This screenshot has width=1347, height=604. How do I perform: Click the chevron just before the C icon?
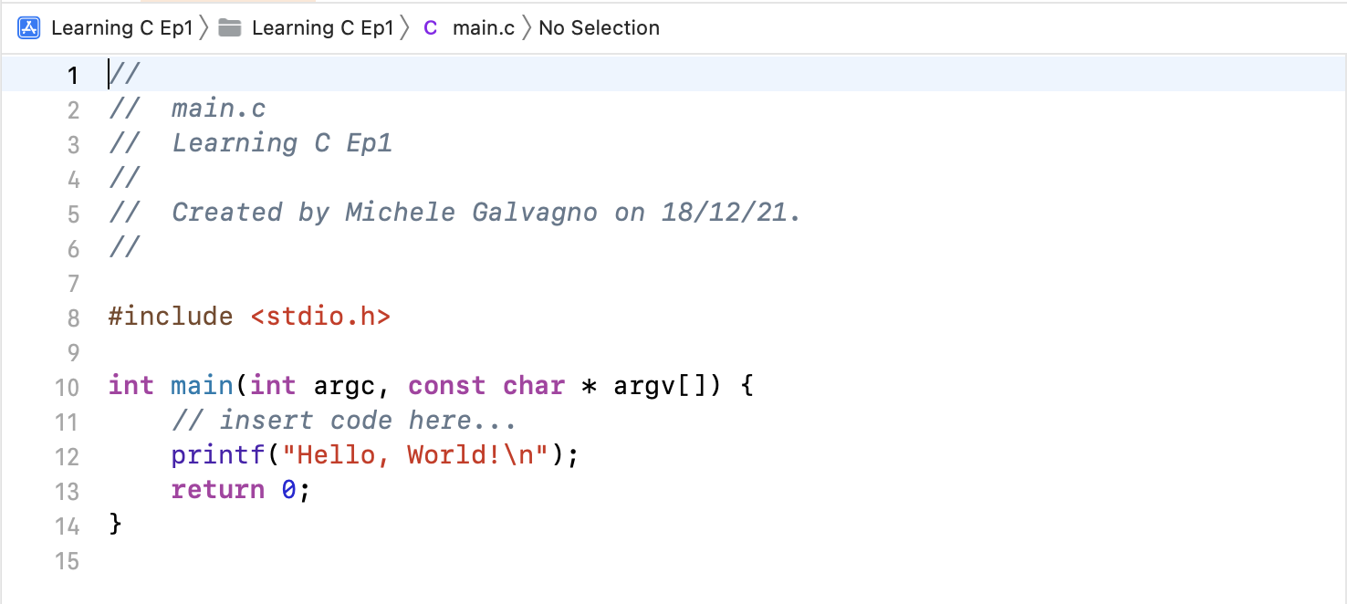tap(404, 28)
